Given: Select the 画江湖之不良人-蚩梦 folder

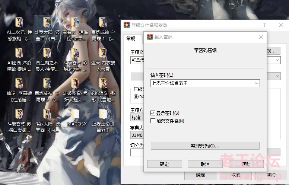Looking at the screenshot, I should pos(47,60).
